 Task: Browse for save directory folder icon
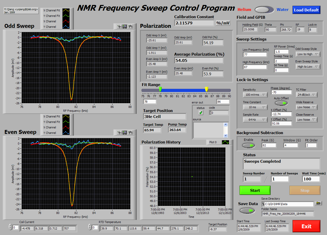click(318, 203)
